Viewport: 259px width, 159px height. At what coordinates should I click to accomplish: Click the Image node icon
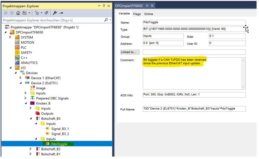click(x=32, y=88)
